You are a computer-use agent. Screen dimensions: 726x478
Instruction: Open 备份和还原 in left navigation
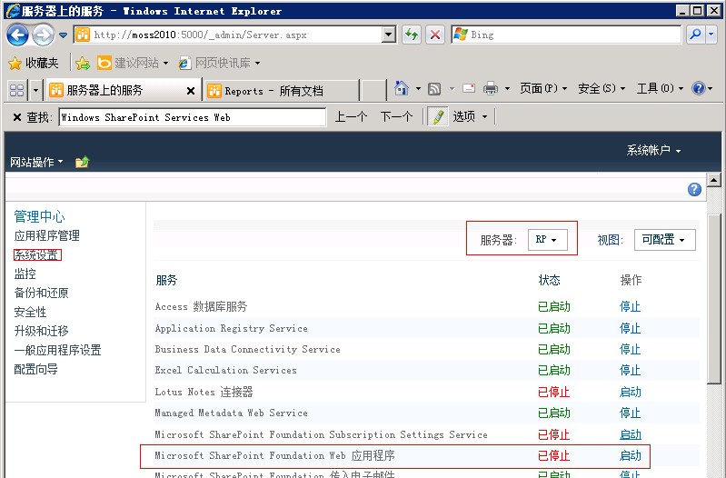41,293
